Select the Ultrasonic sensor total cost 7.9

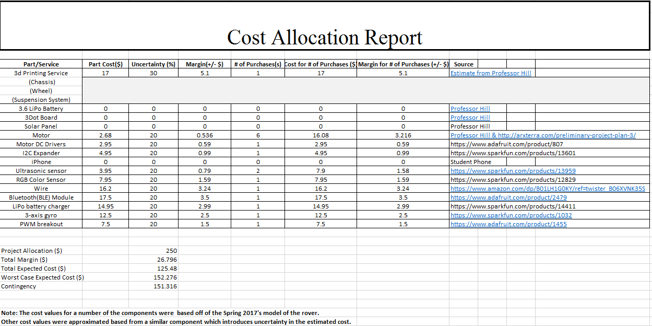(321, 171)
